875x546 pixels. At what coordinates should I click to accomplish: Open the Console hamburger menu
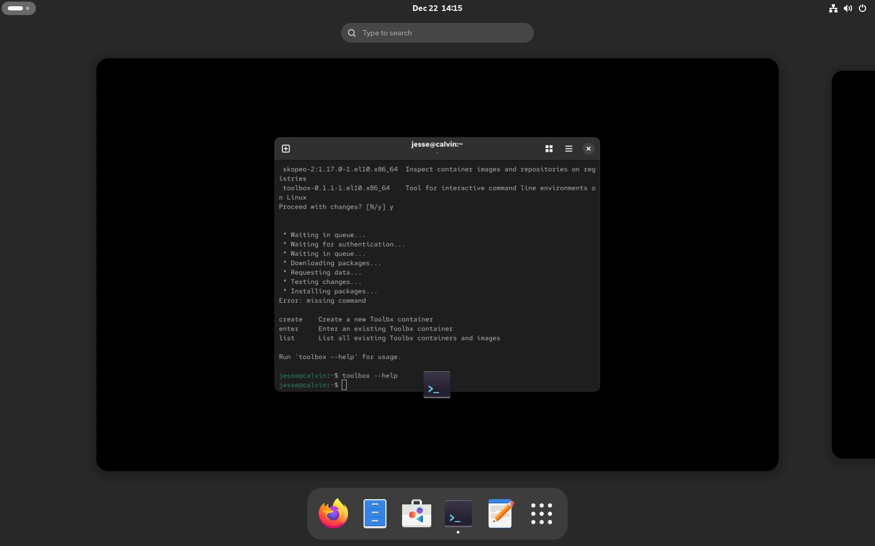pos(568,149)
